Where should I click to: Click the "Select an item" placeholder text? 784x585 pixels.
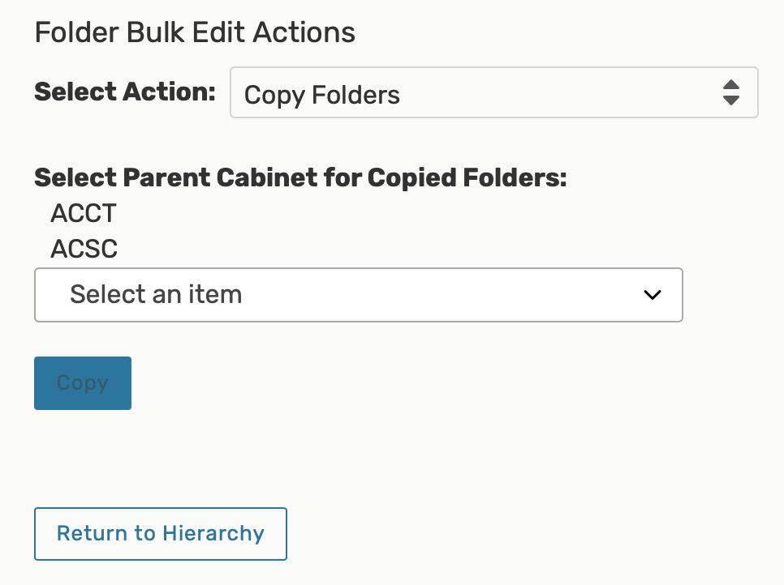156,294
